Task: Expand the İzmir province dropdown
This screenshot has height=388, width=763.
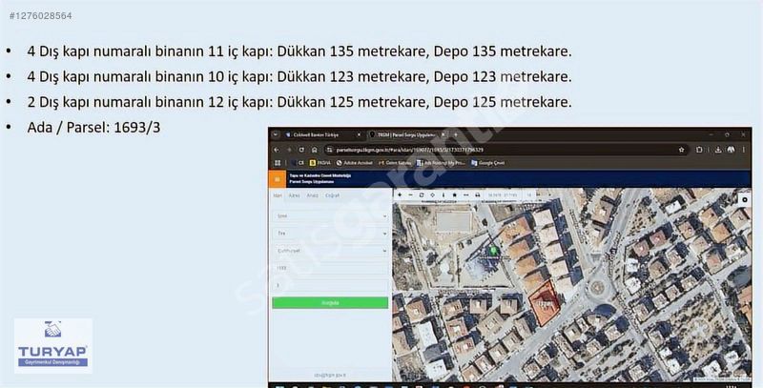Action: pos(330,216)
